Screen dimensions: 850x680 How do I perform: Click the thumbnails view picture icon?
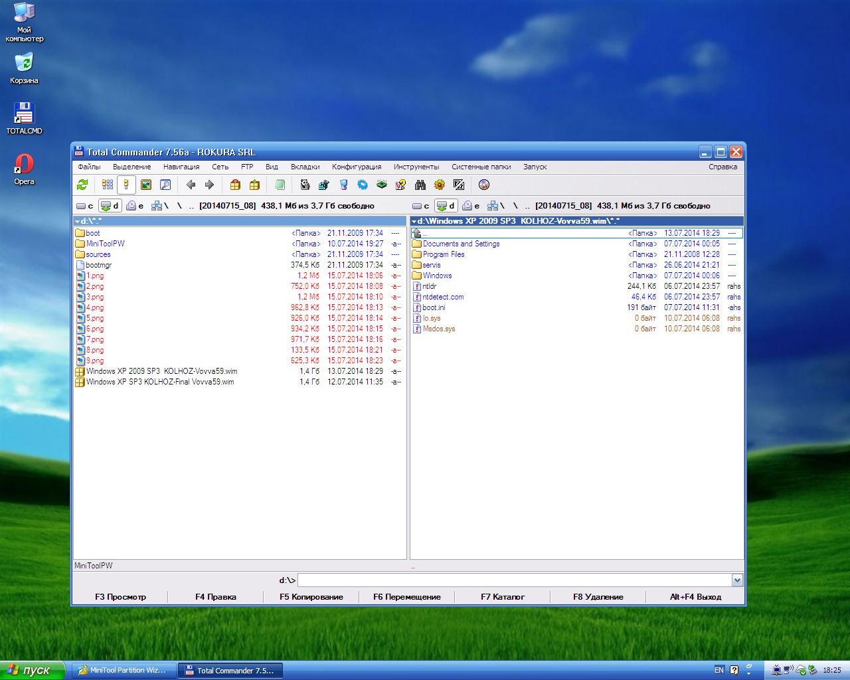pyautogui.click(x=146, y=185)
